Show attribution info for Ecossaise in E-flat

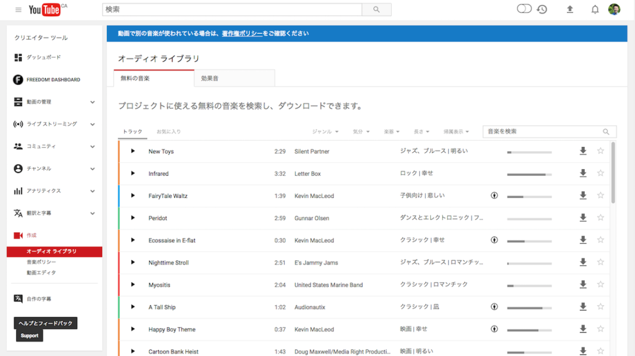[x=494, y=240]
